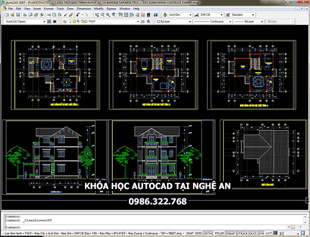Open the ByLayer lineweight dropdown
This screenshot has width=310, height=237.
pos(262,21)
